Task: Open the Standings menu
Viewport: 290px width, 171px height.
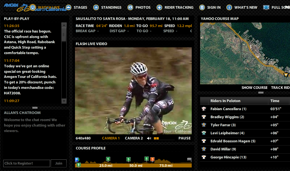Action: (x=111, y=7)
